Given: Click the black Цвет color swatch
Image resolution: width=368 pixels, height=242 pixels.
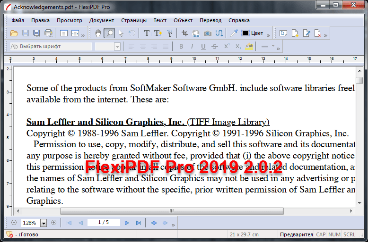Looking at the screenshot, I should [245, 33].
